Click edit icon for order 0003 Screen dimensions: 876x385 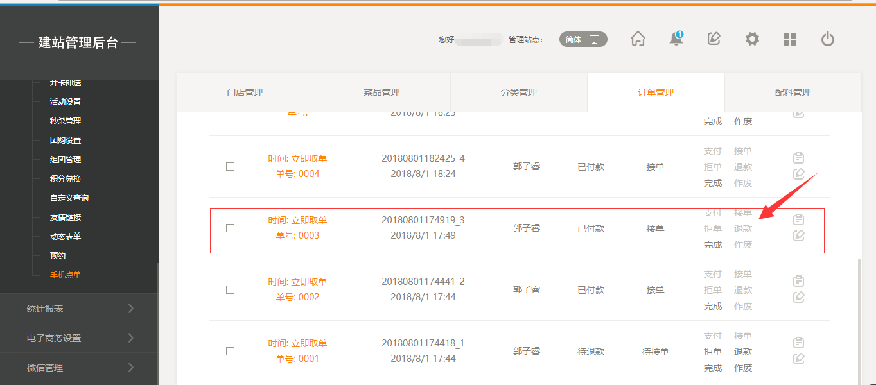(798, 235)
